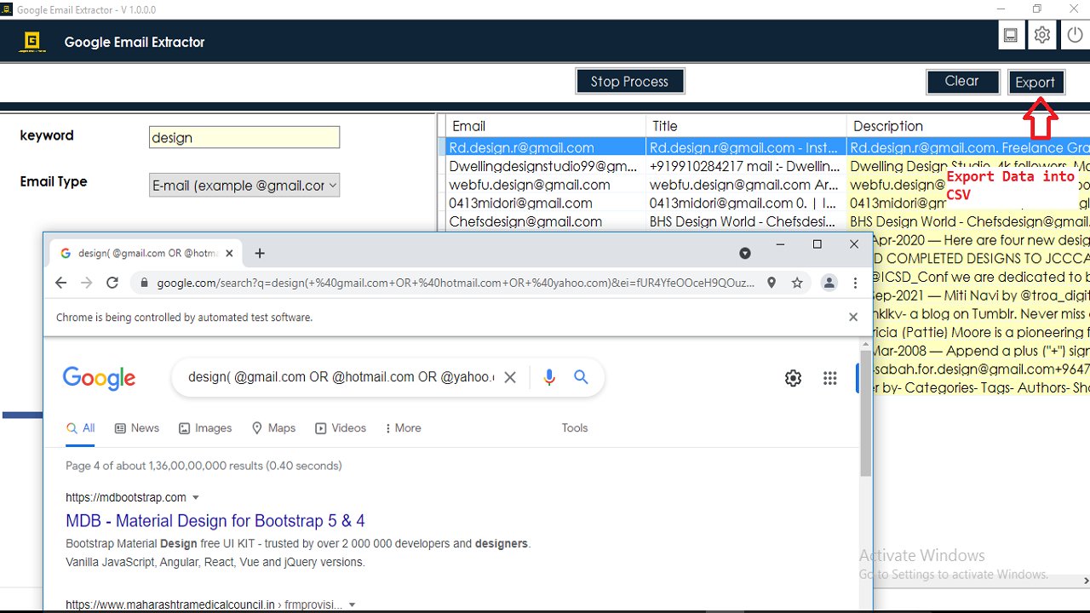Viewport: 1090px width, 613px height.
Task: Click the Chrome tab search dropdown icon
Action: (745, 254)
